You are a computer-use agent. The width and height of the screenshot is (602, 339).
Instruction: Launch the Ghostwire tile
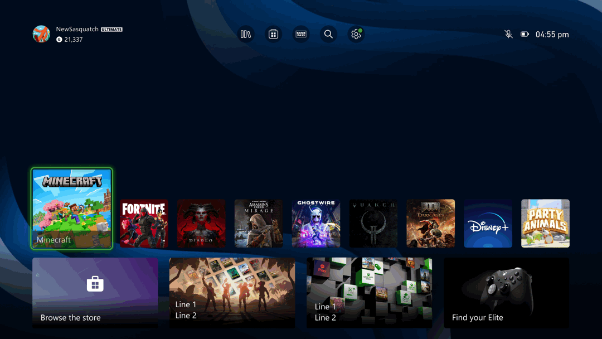[x=316, y=223]
